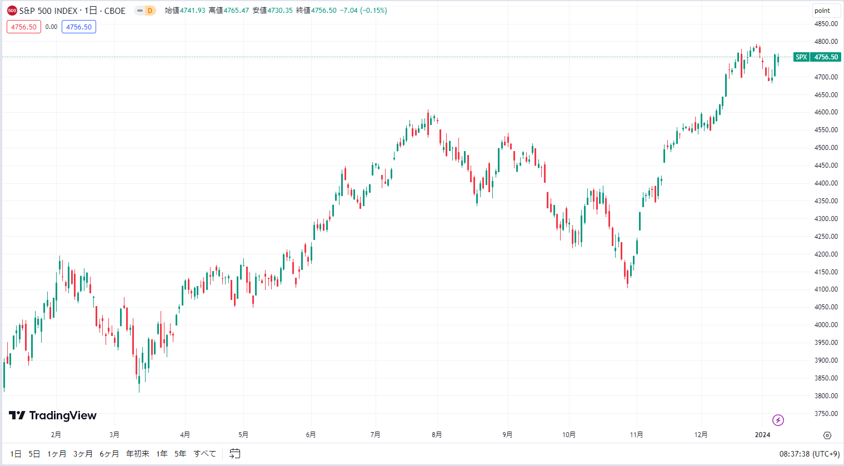Click the −7.04 (−0.15%) change value
Image resolution: width=844 pixels, height=466 pixels.
(363, 11)
